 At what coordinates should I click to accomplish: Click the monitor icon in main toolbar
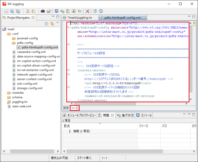[x=56, y=11]
